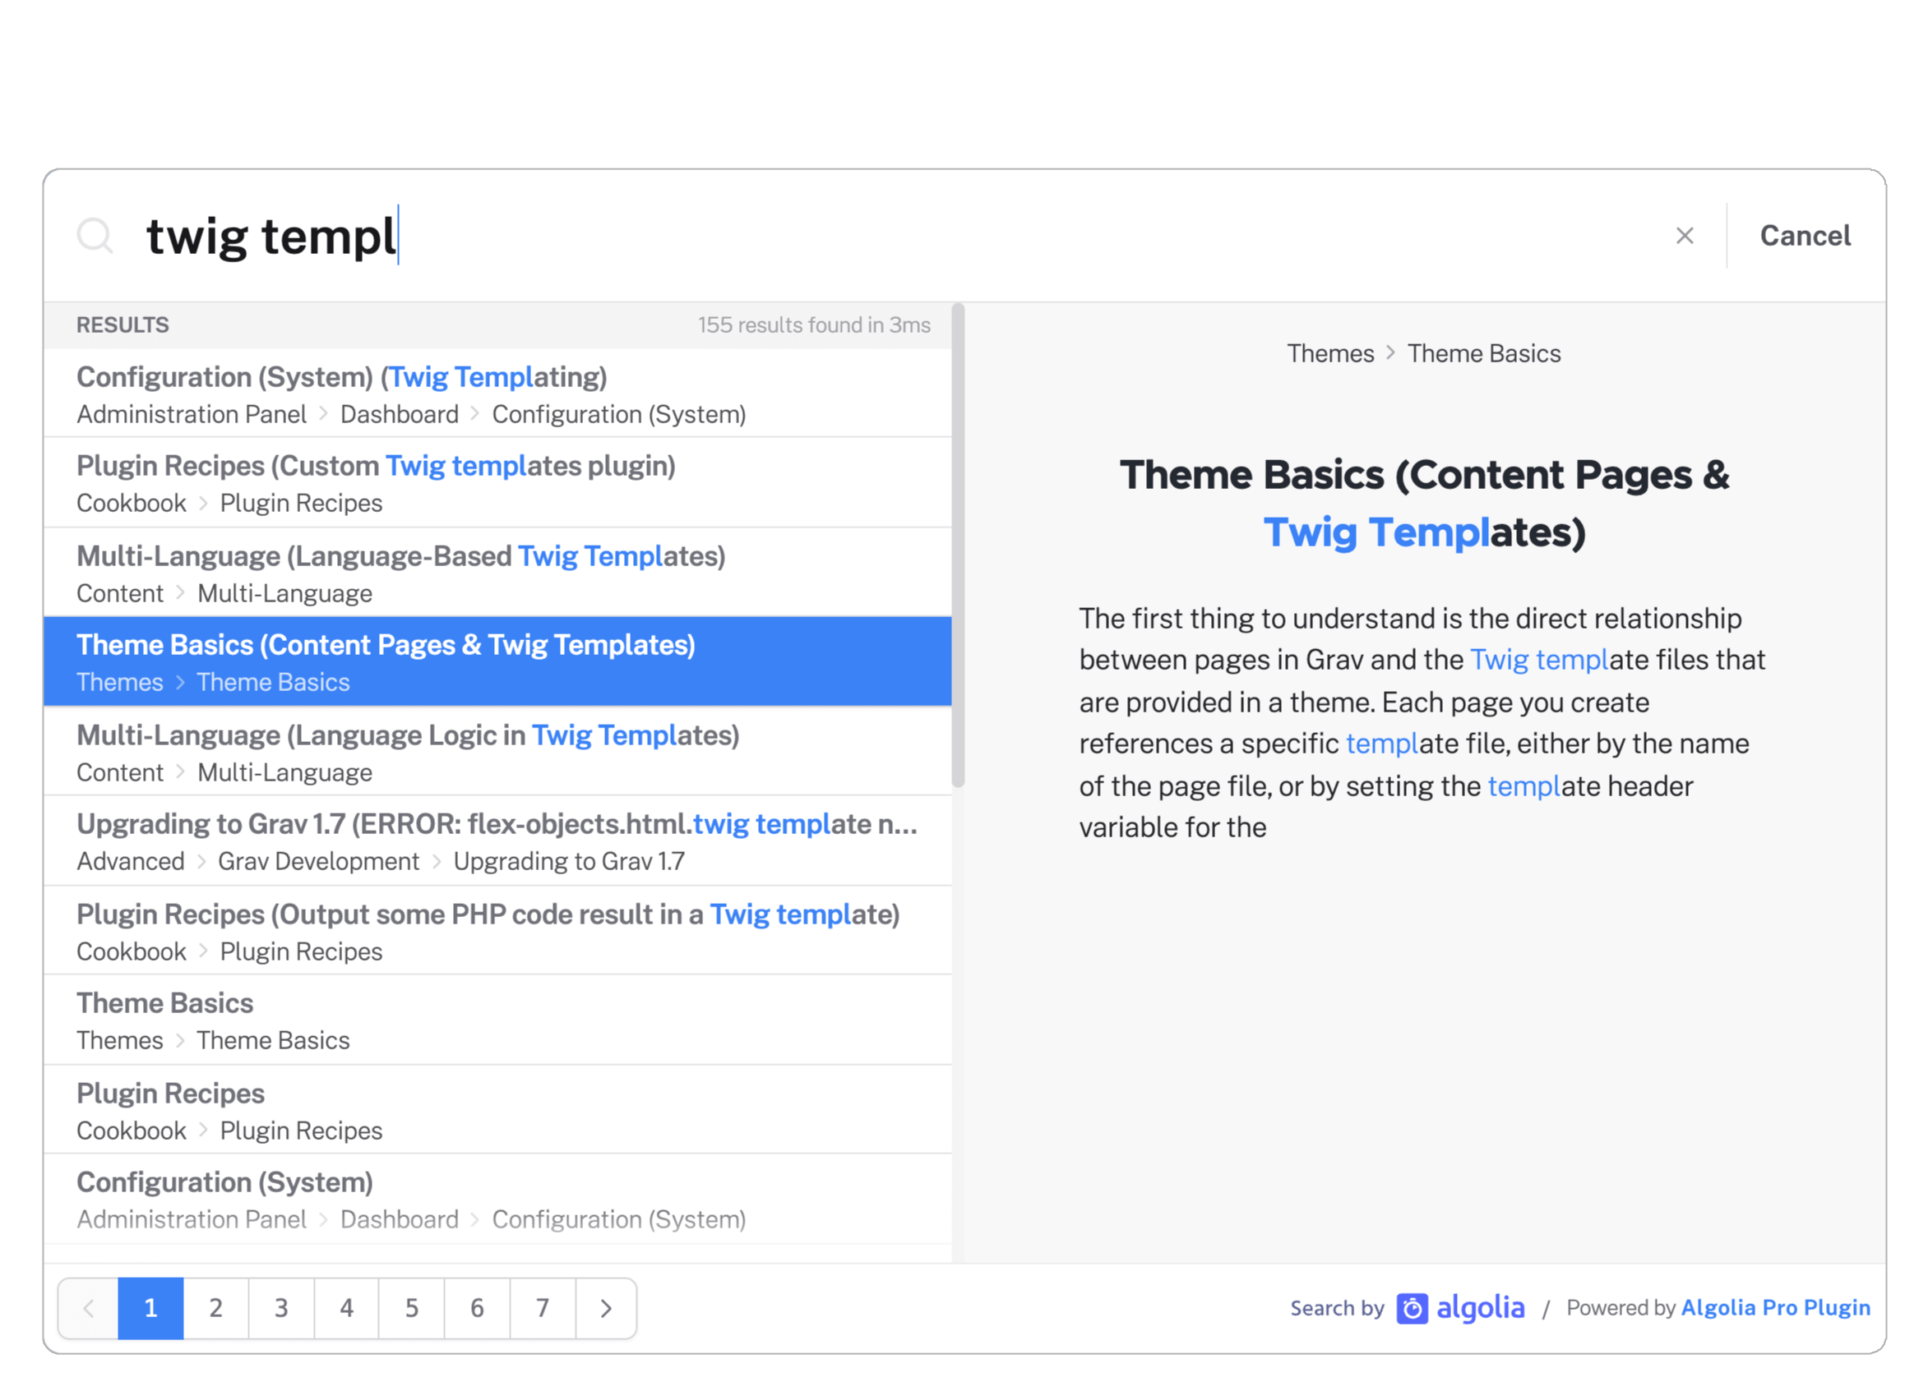Click 'Twig template' highlight in preview text
This screenshot has width=1928, height=1391.
click(x=1538, y=661)
